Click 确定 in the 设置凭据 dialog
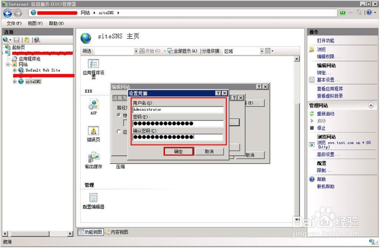 coord(179,152)
